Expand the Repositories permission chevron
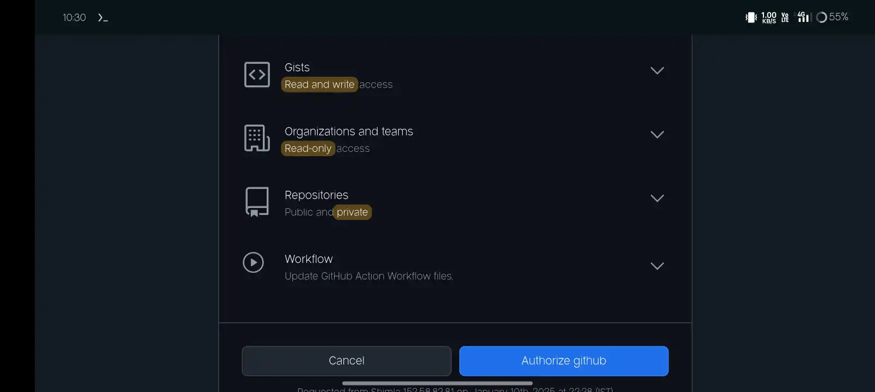This screenshot has width=875, height=392. (657, 198)
